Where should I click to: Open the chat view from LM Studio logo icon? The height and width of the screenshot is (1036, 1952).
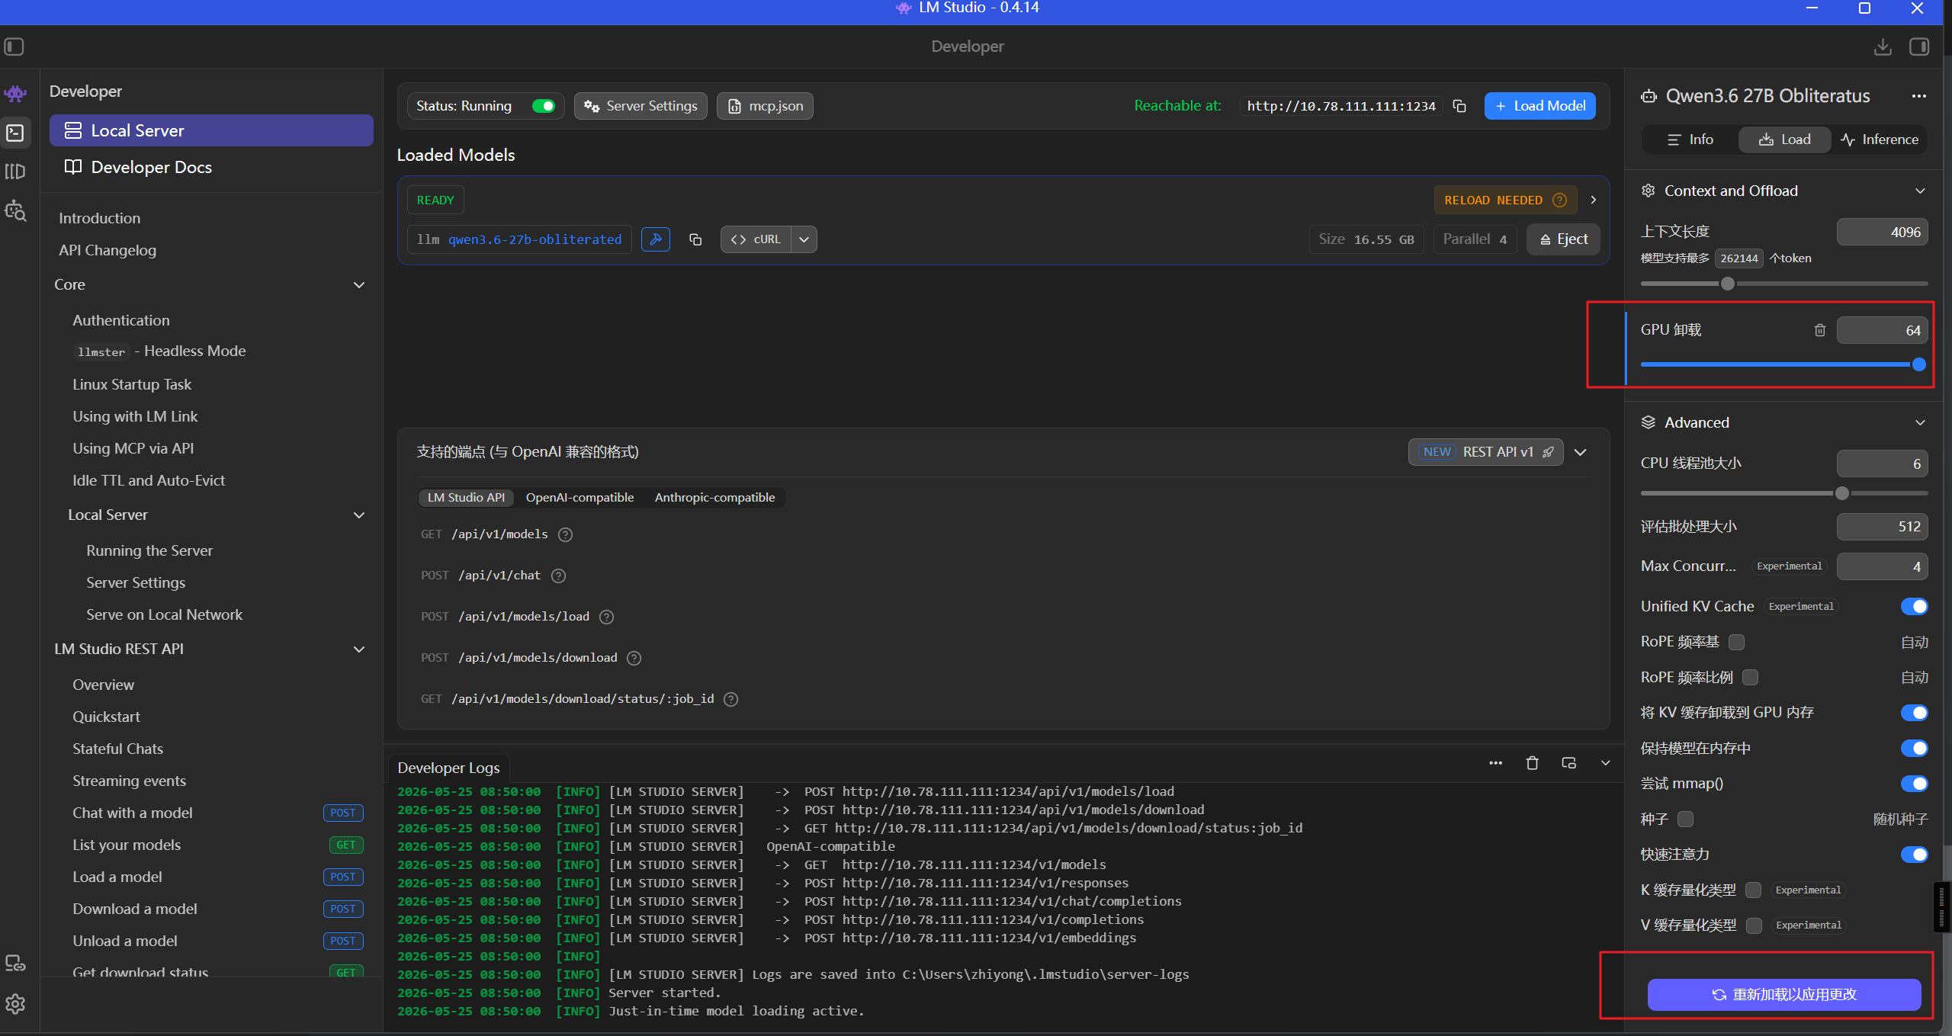coord(15,94)
